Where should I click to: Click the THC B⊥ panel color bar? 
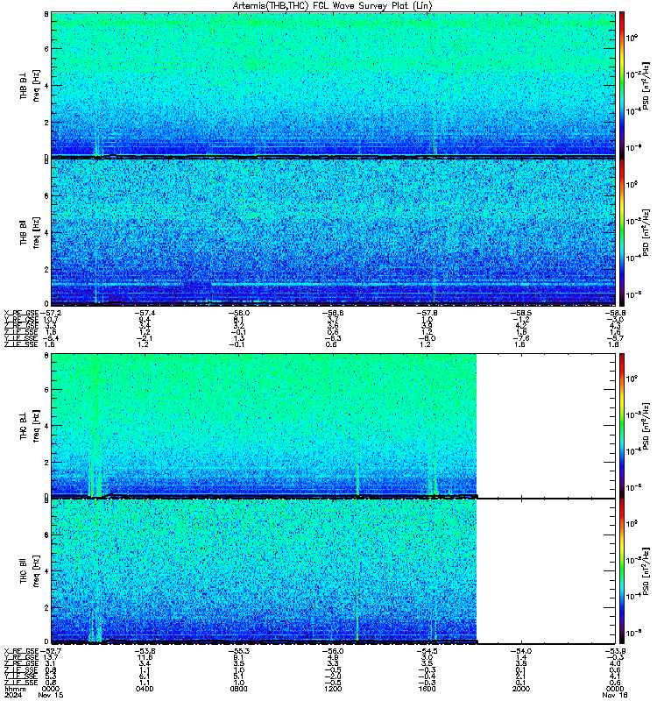click(622, 426)
